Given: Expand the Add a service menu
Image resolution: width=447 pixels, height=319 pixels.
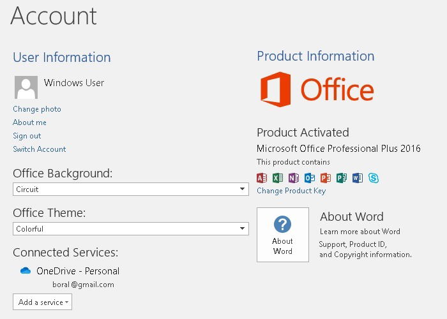Looking at the screenshot, I should click(43, 302).
